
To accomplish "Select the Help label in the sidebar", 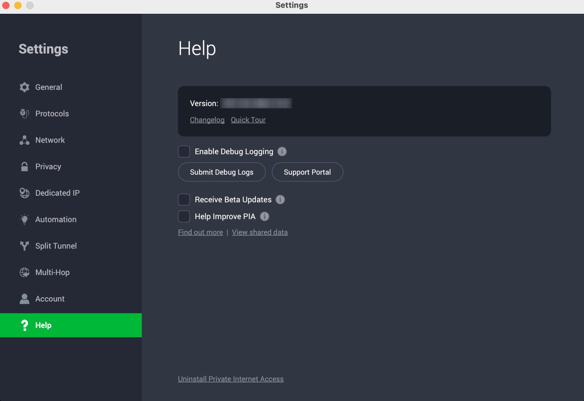I will coord(43,325).
